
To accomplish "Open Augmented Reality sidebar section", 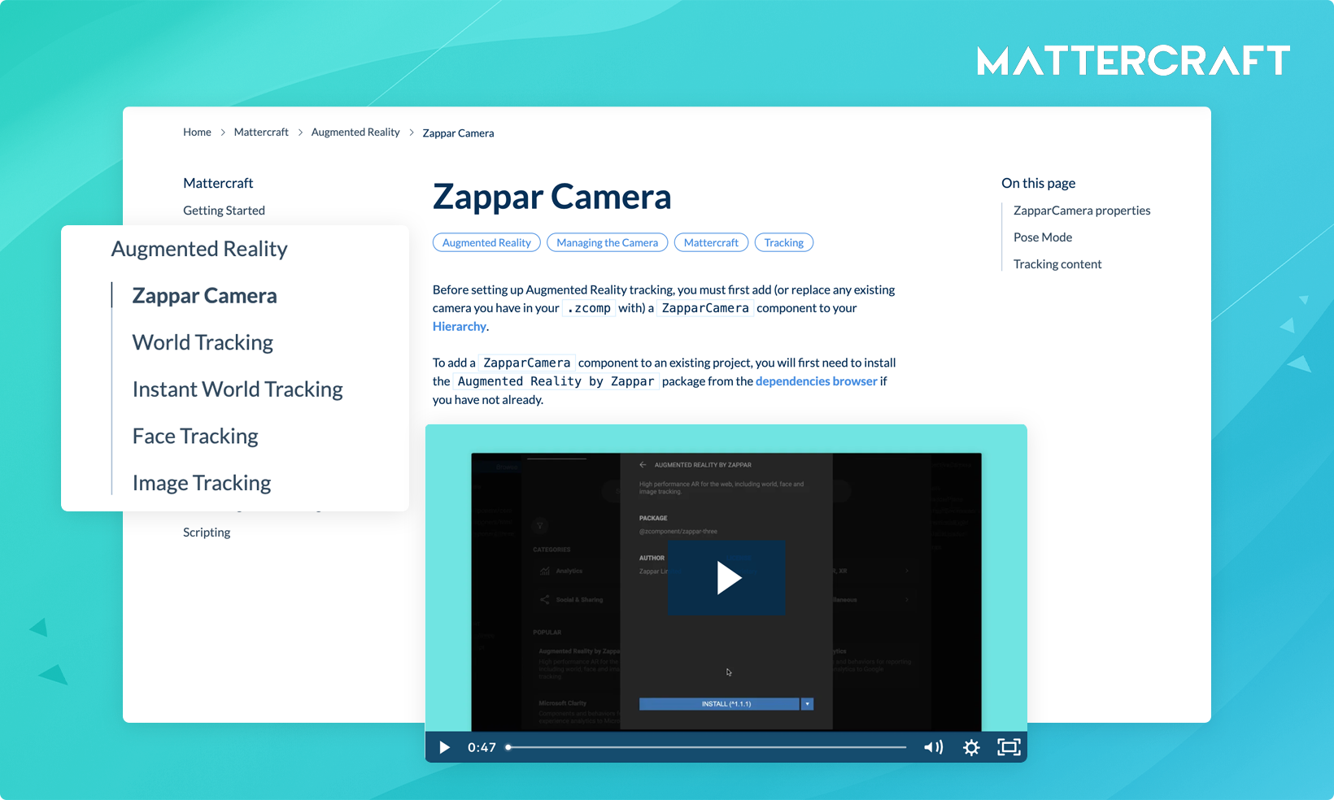I will coord(199,249).
